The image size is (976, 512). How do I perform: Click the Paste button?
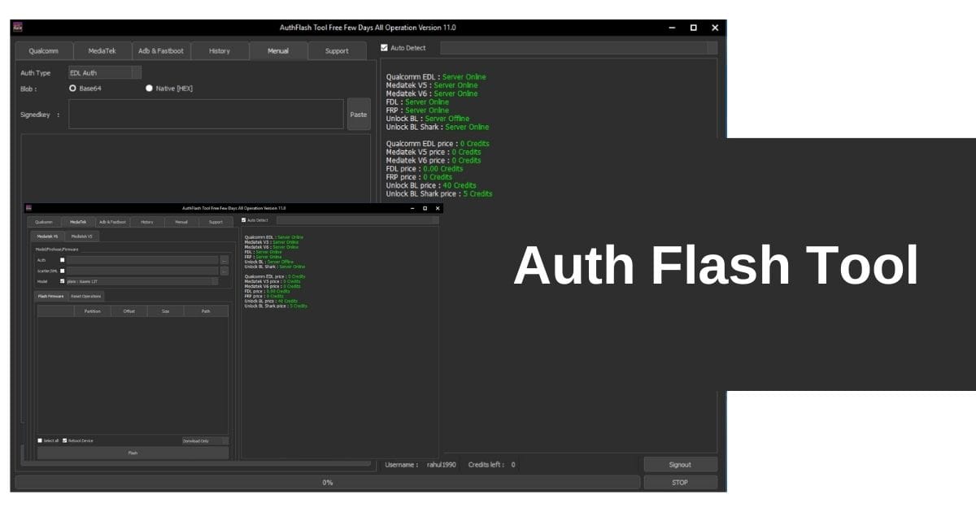click(x=359, y=115)
